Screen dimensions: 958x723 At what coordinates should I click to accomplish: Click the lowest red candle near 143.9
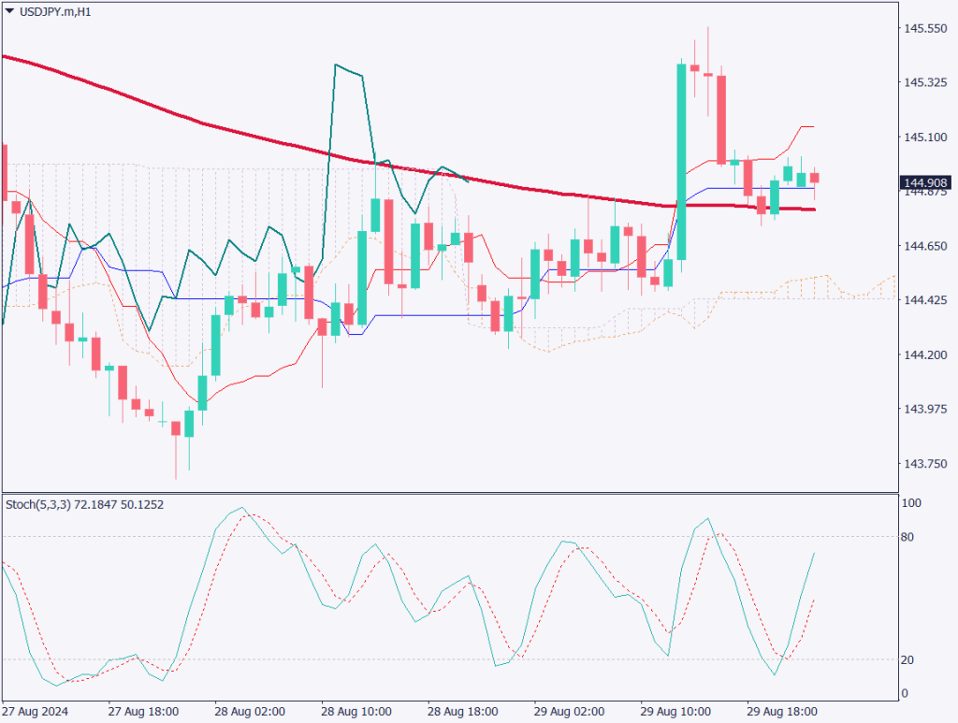(175, 428)
